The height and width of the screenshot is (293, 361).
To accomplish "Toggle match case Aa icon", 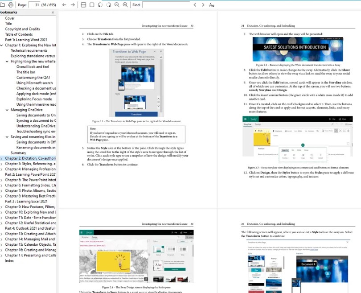I will [212, 5].
